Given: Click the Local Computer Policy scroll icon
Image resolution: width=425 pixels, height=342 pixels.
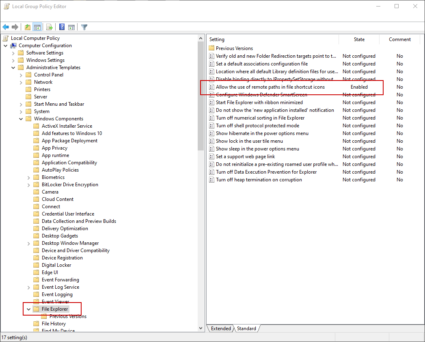Looking at the screenshot, I should point(6,38).
